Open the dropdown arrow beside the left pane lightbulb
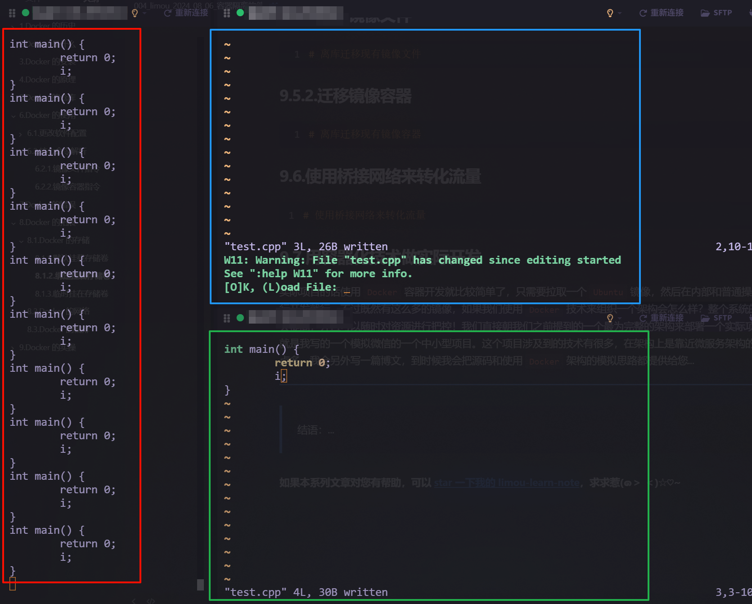Image resolution: width=752 pixels, height=604 pixels. click(144, 13)
